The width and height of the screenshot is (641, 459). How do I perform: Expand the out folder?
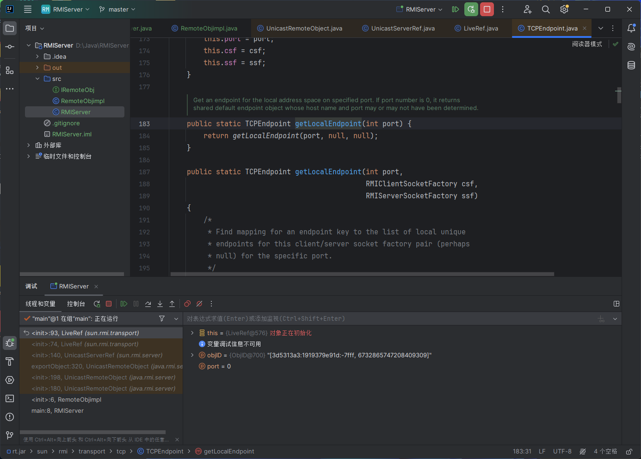(x=37, y=67)
